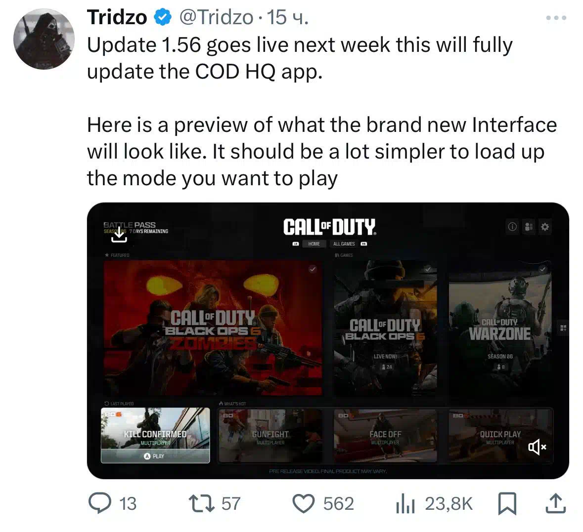Image resolution: width=583 pixels, height=532 pixels.
Task: Toggle checkmark on Warzone tile
Action: [x=543, y=269]
